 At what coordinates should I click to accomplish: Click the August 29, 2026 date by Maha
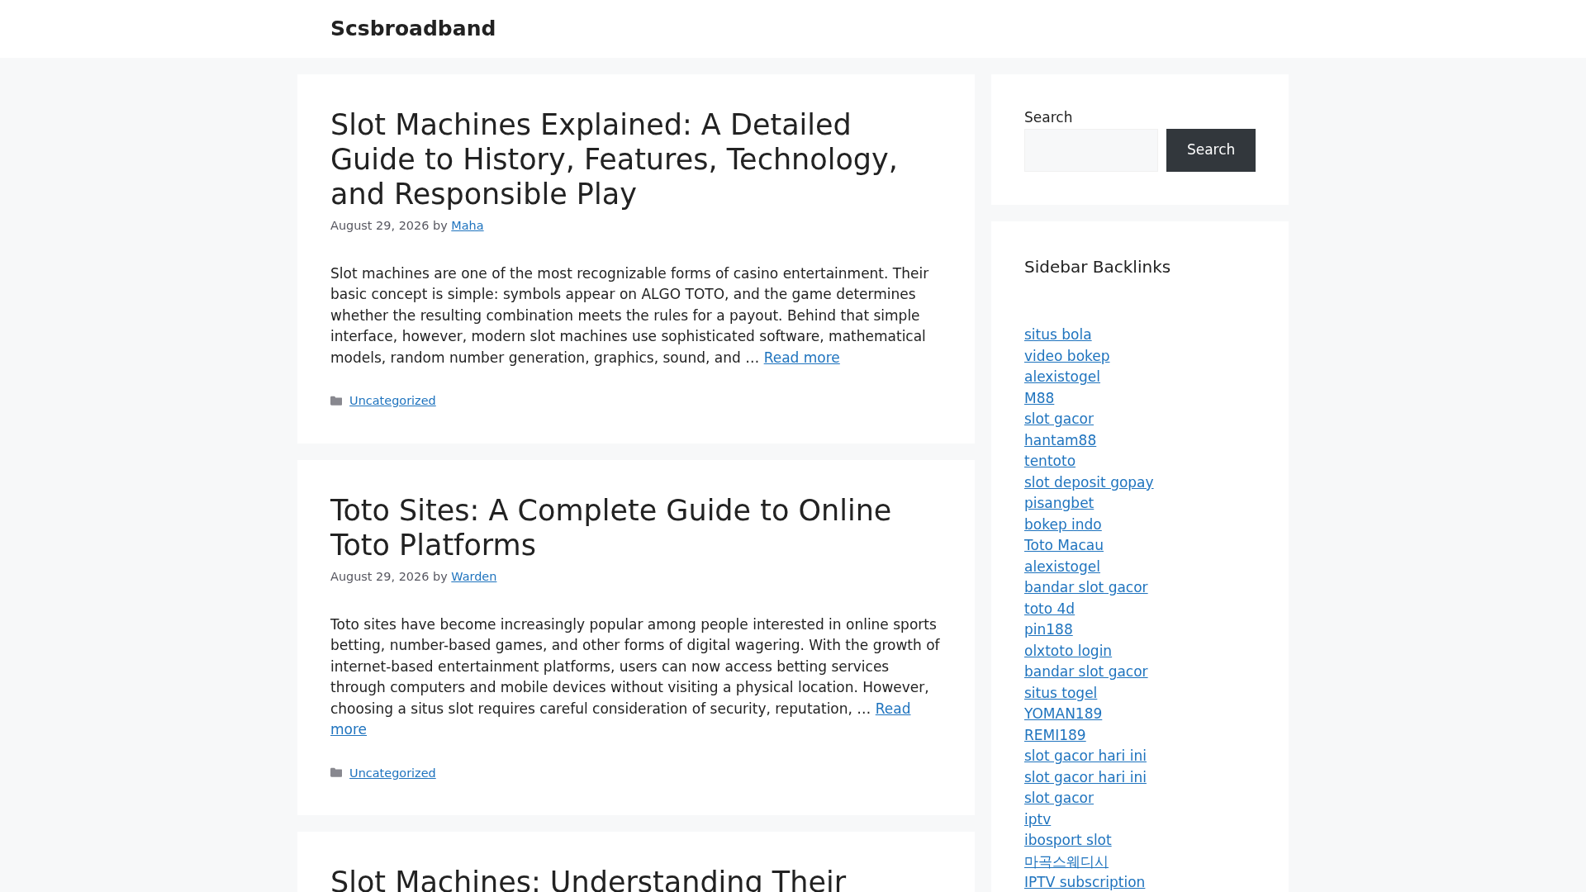pyautogui.click(x=379, y=225)
